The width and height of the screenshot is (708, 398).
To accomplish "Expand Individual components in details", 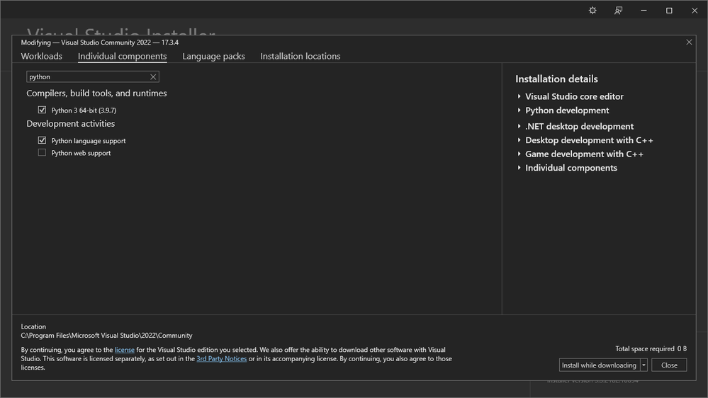I will coord(519,168).
